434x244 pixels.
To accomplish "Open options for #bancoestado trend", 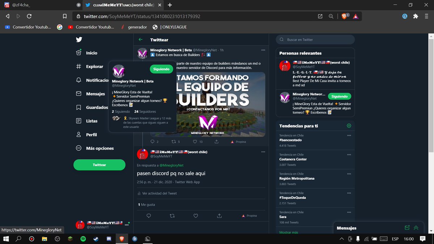I will point(349,136).
